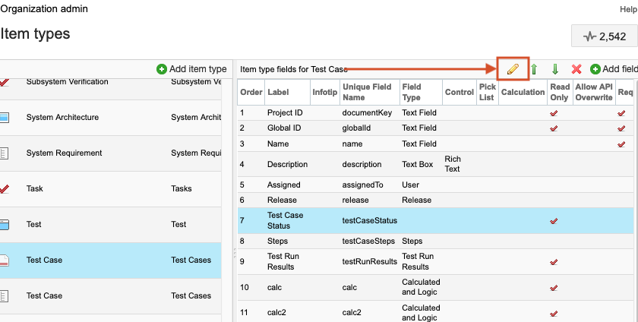
Task: Open the activity counter showing 2,542
Action: point(605,36)
